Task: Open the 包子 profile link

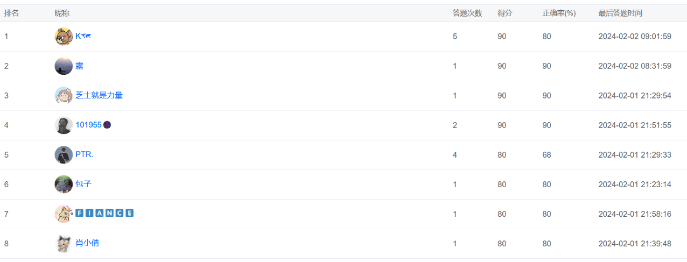Action: pyautogui.click(x=83, y=184)
